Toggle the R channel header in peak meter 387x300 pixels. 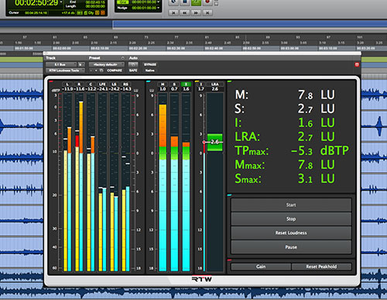pyautogui.click(x=79, y=84)
